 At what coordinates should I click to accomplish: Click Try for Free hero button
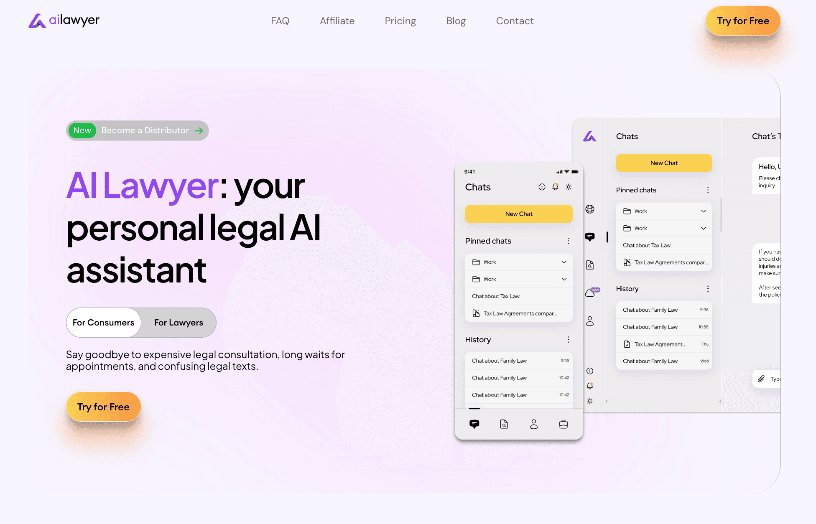click(103, 406)
